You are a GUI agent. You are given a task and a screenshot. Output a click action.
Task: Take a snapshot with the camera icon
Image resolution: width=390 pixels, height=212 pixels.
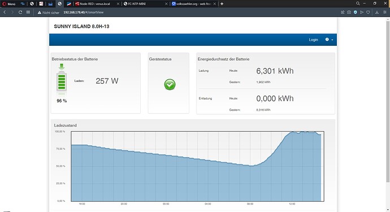(349, 12)
